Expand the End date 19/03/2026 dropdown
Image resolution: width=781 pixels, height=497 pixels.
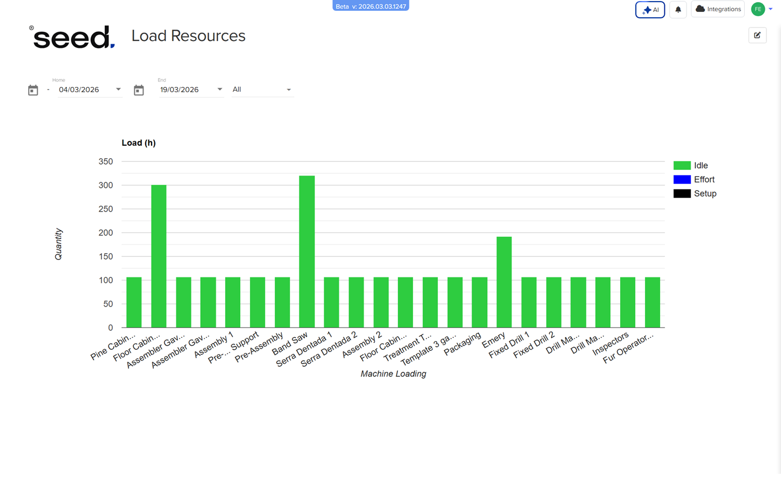click(220, 90)
